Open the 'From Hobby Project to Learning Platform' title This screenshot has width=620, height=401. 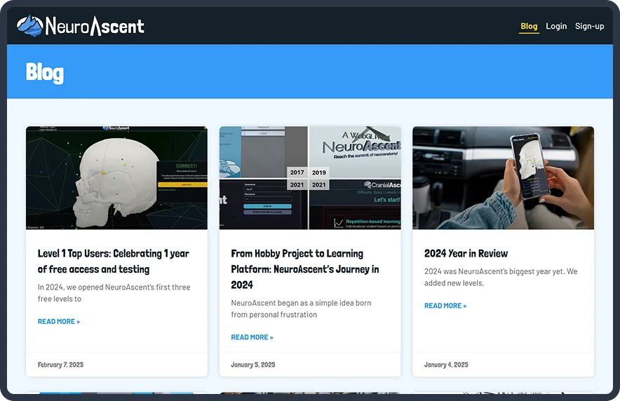coord(305,269)
